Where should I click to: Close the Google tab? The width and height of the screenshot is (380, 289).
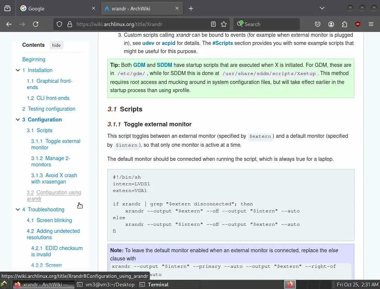(x=93, y=9)
